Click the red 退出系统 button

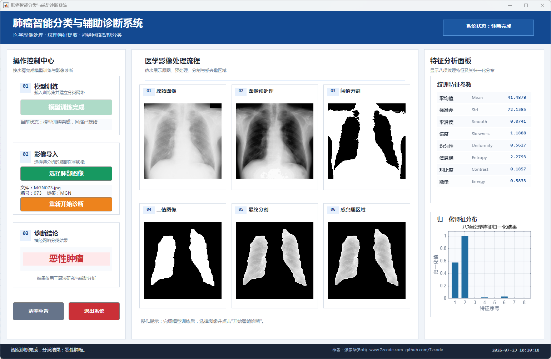coord(94,311)
